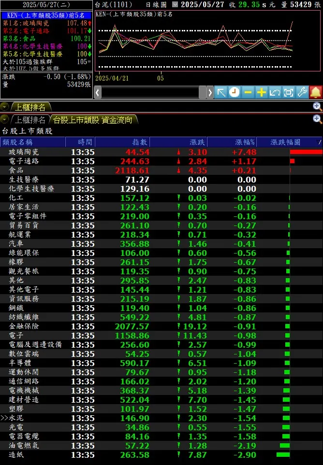Screen dimensions: 323x465
Task: Toggle full-screen chart view icon
Action: click(x=289, y=93)
